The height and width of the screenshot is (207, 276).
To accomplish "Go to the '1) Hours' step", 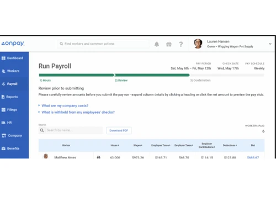I will (x=45, y=81).
